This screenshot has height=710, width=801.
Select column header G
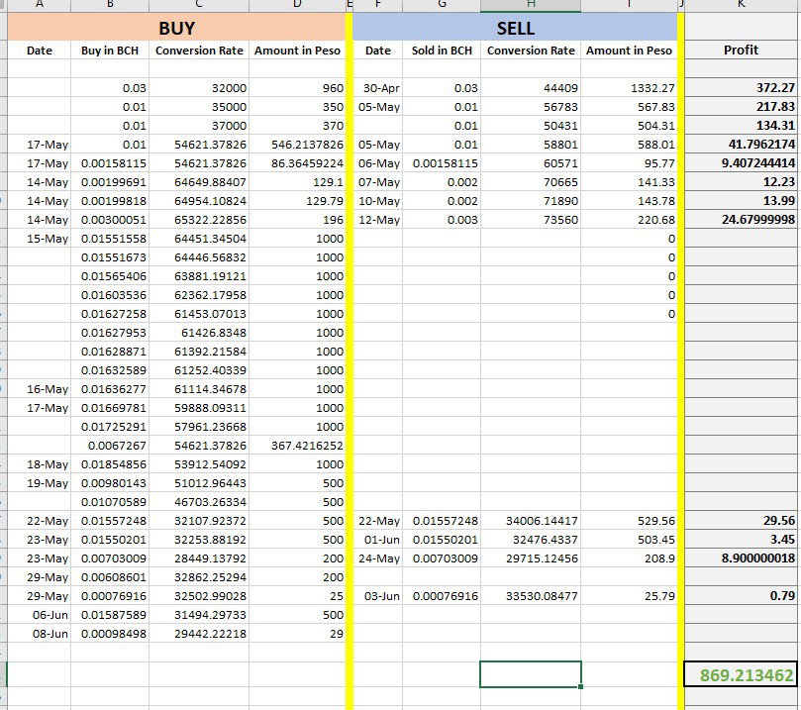(442, 5)
